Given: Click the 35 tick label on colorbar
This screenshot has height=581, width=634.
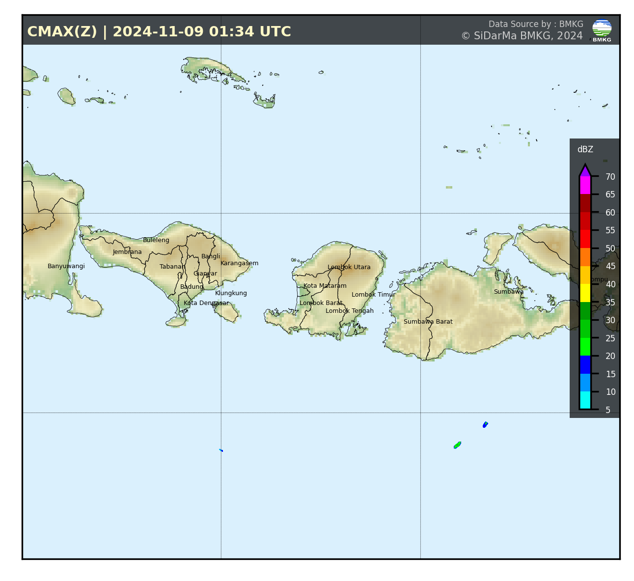Looking at the screenshot, I should (x=610, y=303).
